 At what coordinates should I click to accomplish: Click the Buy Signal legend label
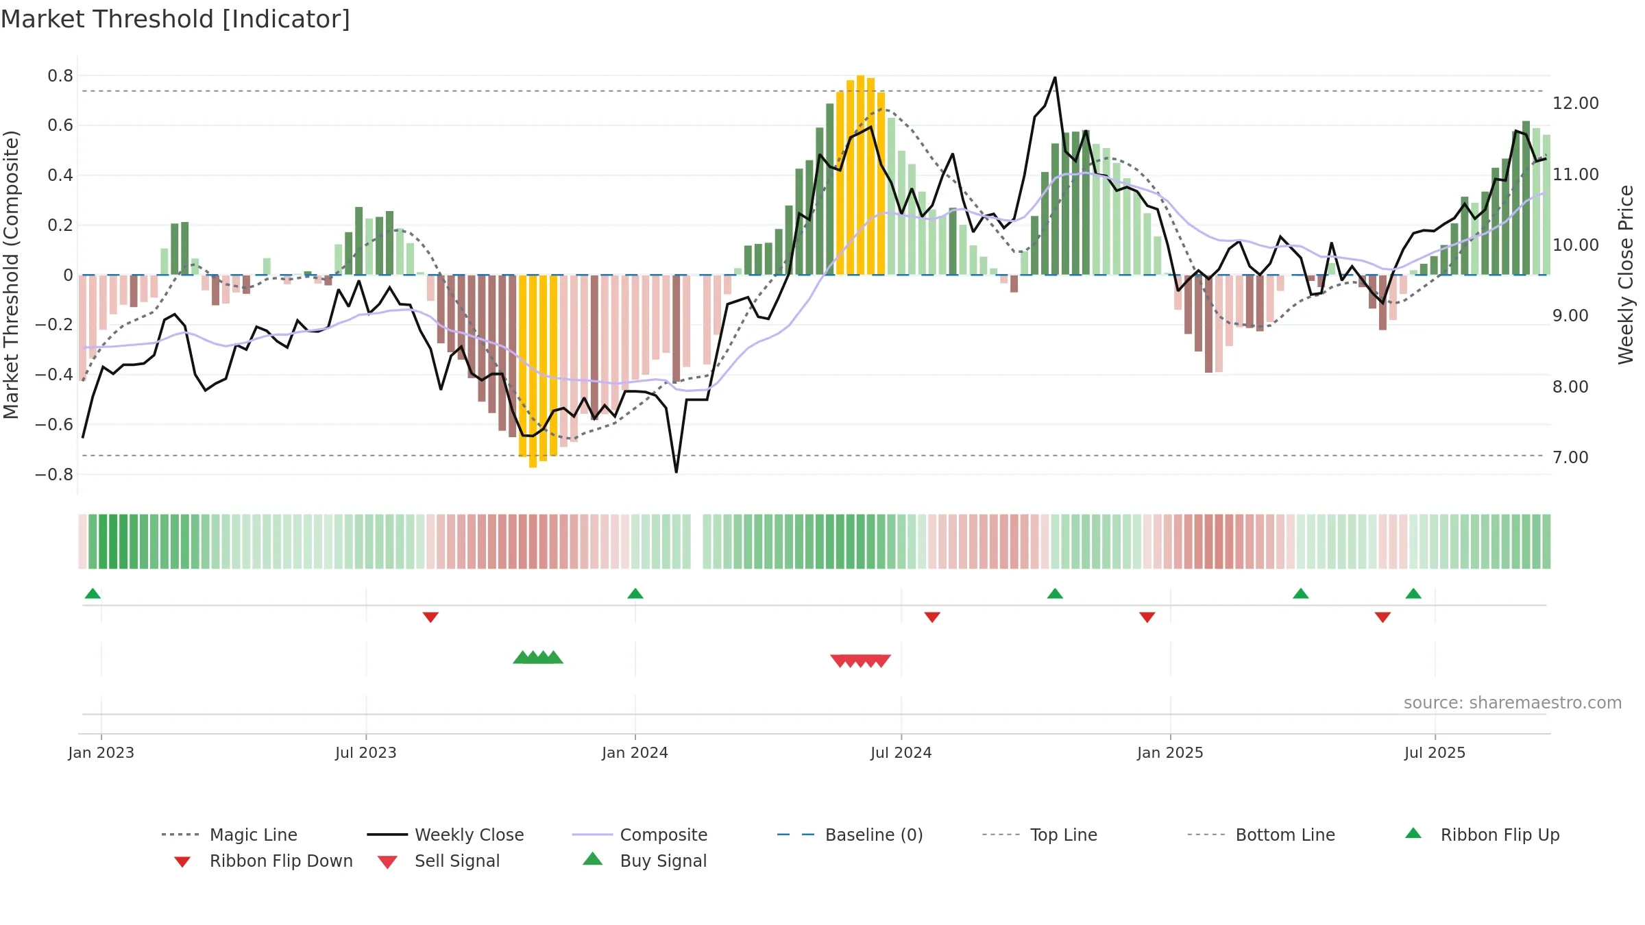[x=663, y=861]
